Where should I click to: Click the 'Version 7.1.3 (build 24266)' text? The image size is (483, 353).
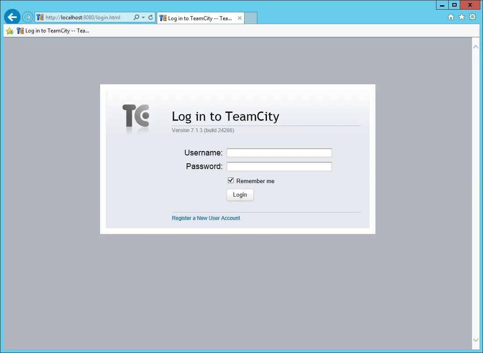203,130
